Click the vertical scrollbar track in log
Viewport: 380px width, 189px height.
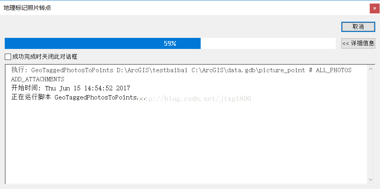coord(371,124)
